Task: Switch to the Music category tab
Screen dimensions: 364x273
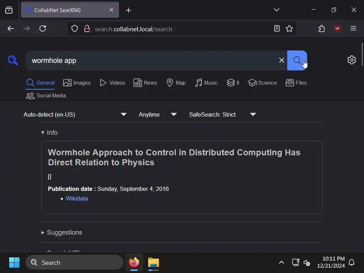Action: tap(206, 83)
